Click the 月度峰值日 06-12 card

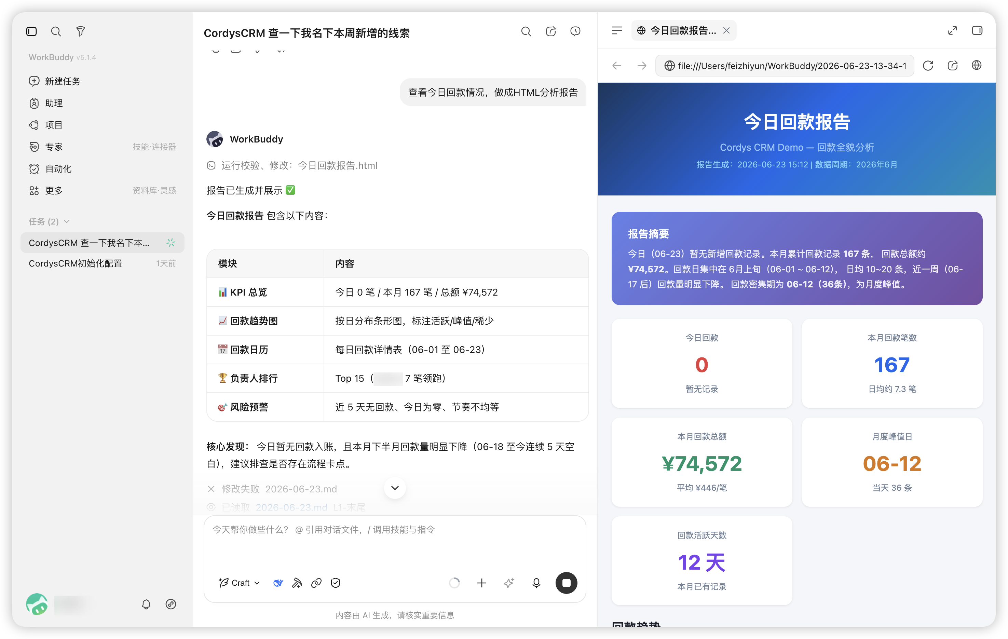point(892,462)
